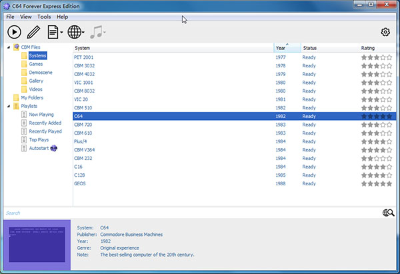The image size is (400, 274).
Task: Click the globe Web icon
Action: click(74, 32)
